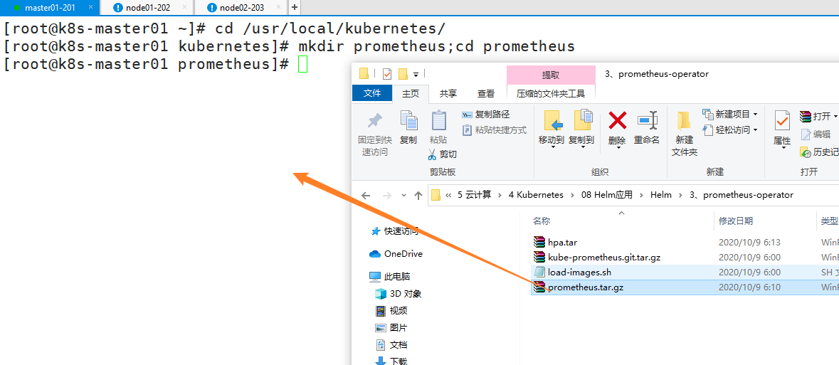Click the Copy icon in Clipboard group
The height and width of the screenshot is (365, 839).
(x=408, y=121)
